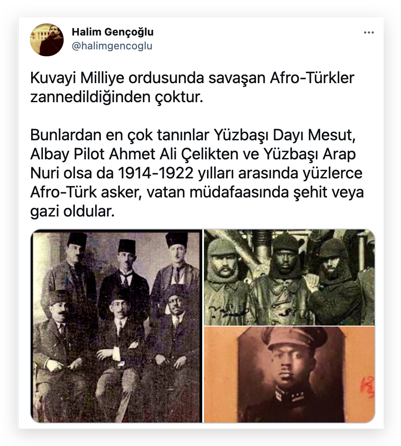This screenshot has width=401, height=446.
Task: Visit the @halimgencoglu handle
Action: [x=112, y=46]
